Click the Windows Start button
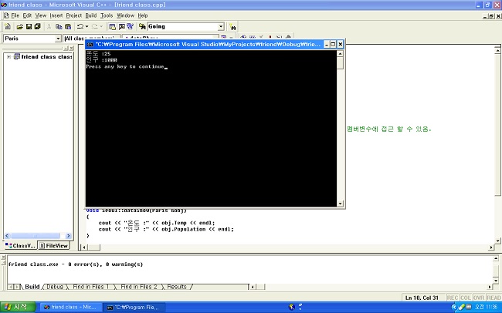This screenshot has width=502, height=313. [x=17, y=307]
